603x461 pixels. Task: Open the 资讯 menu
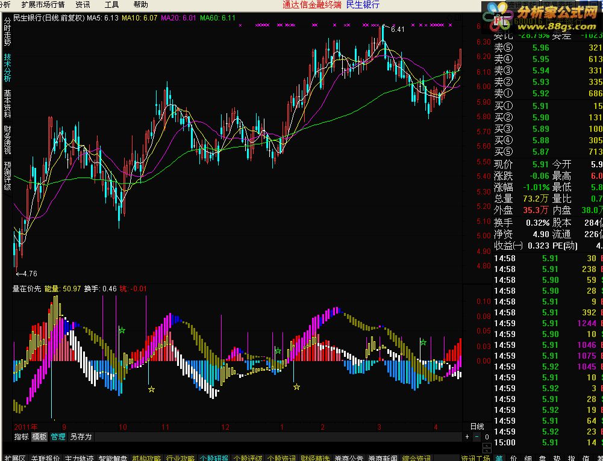point(83,5)
